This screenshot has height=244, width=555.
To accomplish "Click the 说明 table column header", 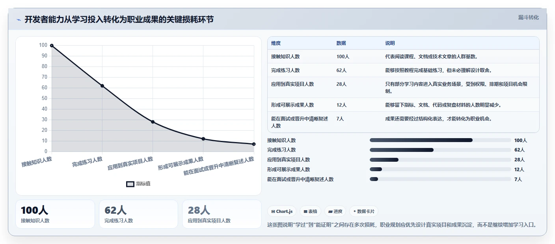I will [x=390, y=43].
